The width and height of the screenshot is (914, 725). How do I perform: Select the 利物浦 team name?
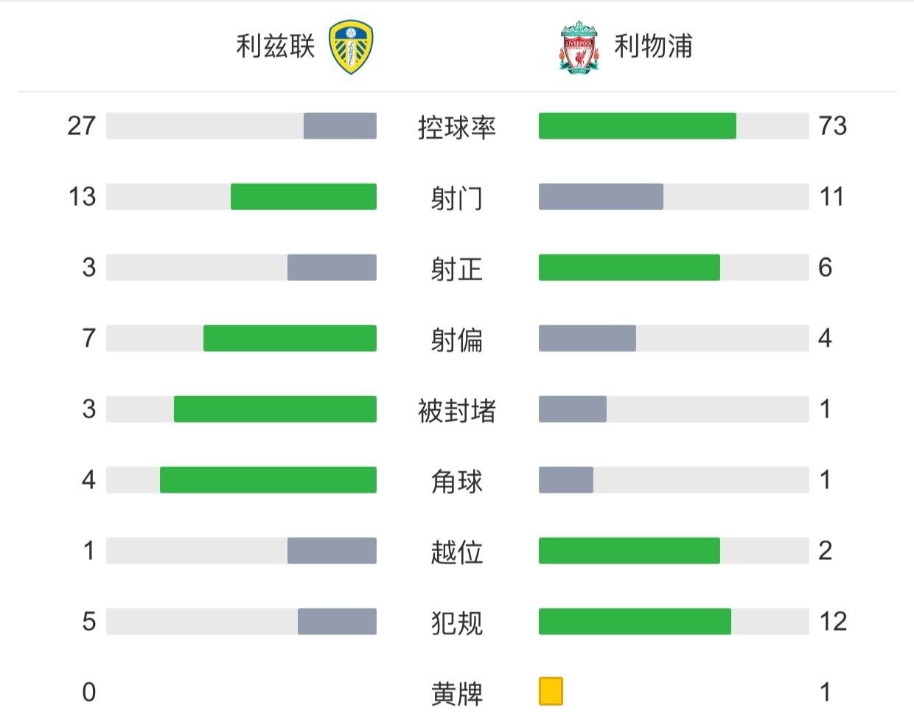point(654,46)
